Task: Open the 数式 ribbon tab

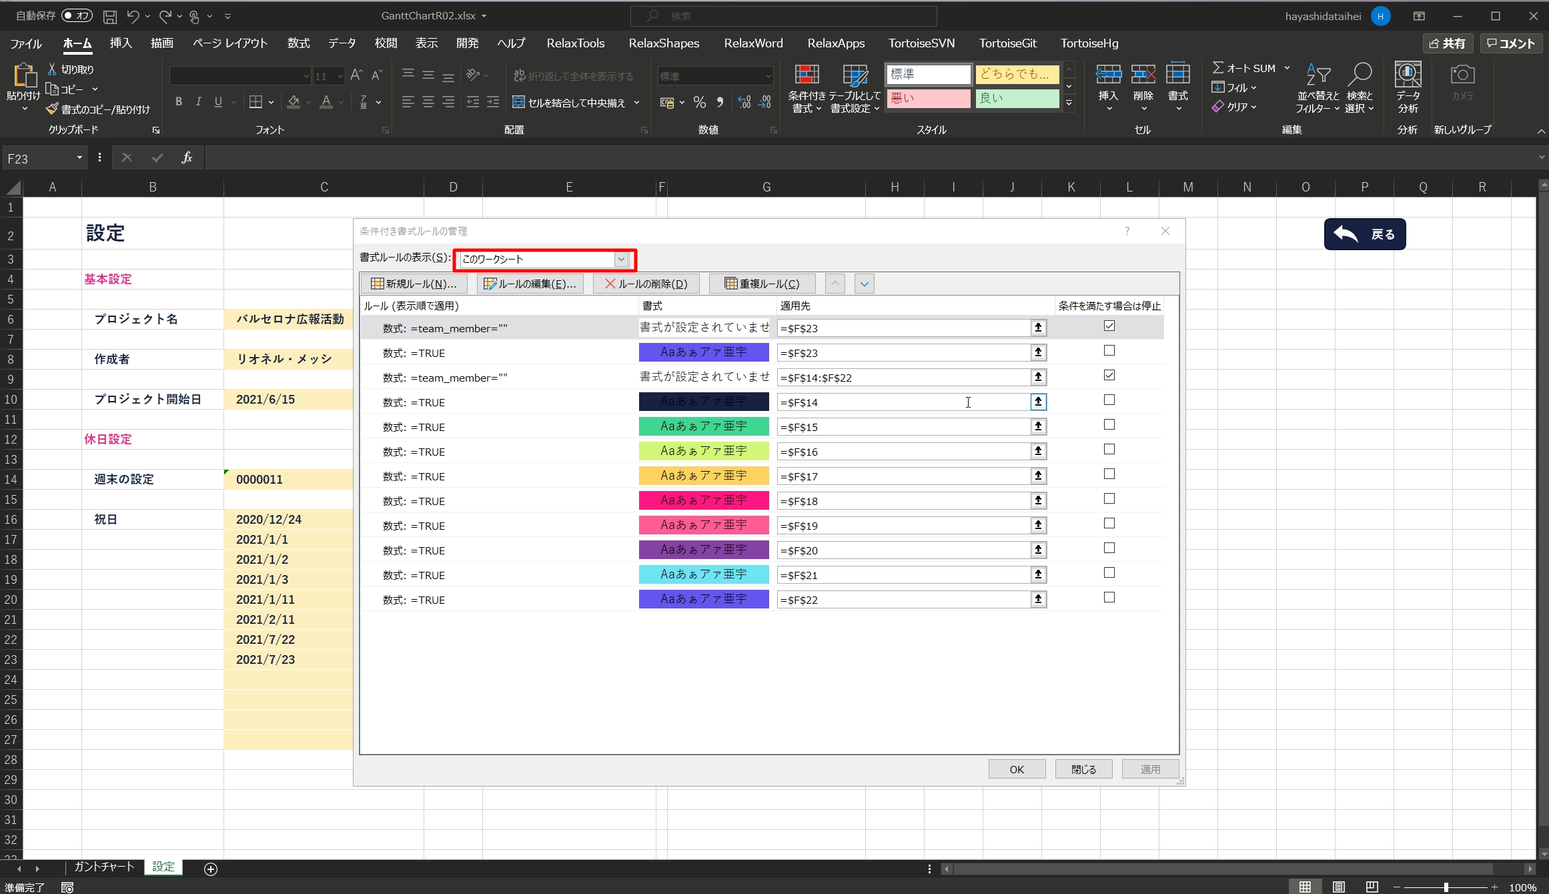Action: pyautogui.click(x=298, y=43)
